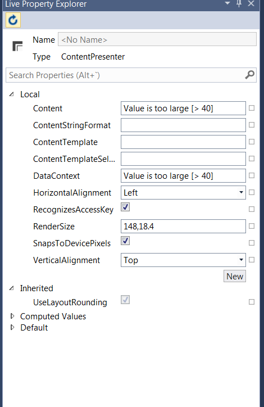
Task: Collapse the Local section
Action: [12, 94]
